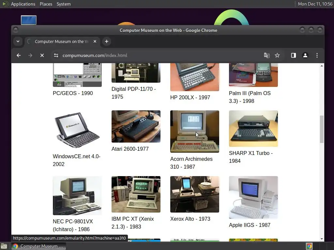
Task: Open the System menu
Action: (64, 4)
